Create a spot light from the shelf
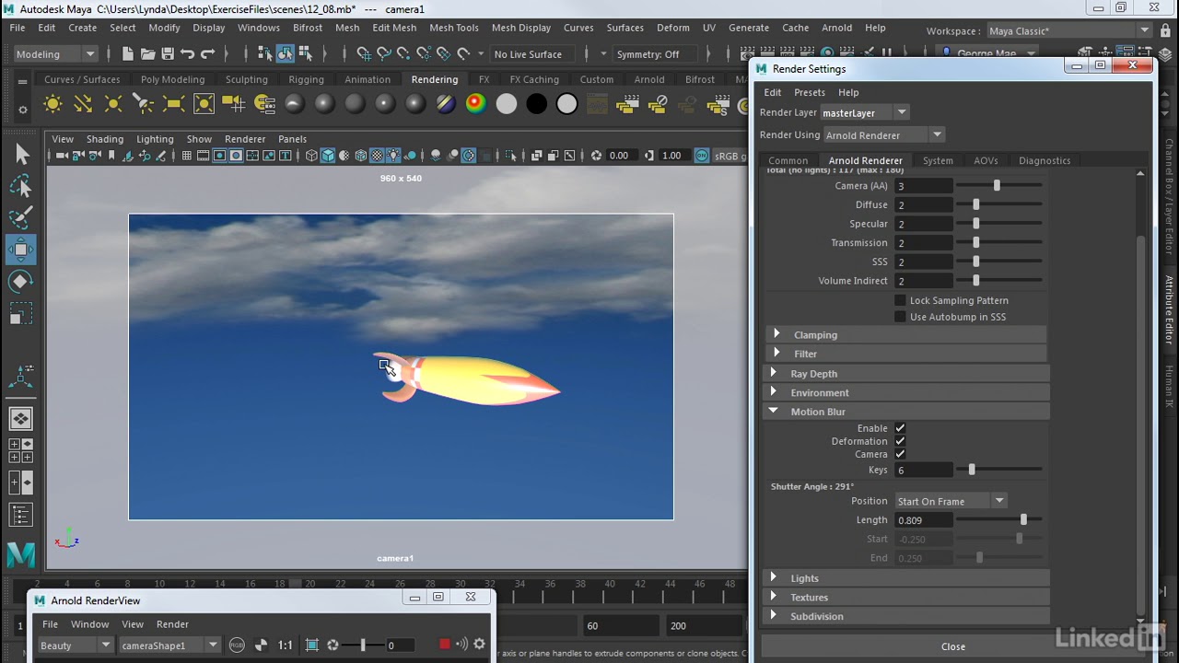The width and height of the screenshot is (1179, 663). 144,104
